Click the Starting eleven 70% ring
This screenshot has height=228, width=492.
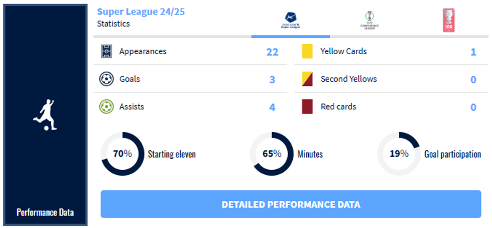point(122,154)
